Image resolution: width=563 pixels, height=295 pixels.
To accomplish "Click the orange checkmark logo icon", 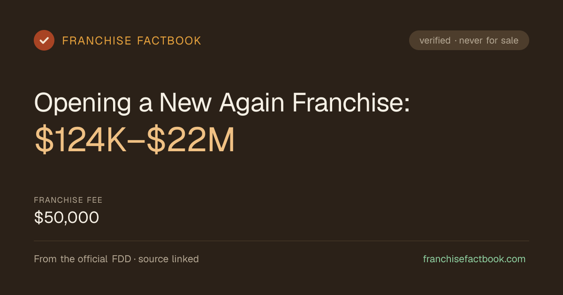I will 44,40.
